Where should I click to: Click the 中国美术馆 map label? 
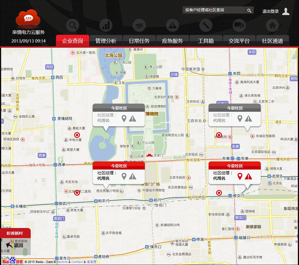pyautogui.click(x=191, y=69)
